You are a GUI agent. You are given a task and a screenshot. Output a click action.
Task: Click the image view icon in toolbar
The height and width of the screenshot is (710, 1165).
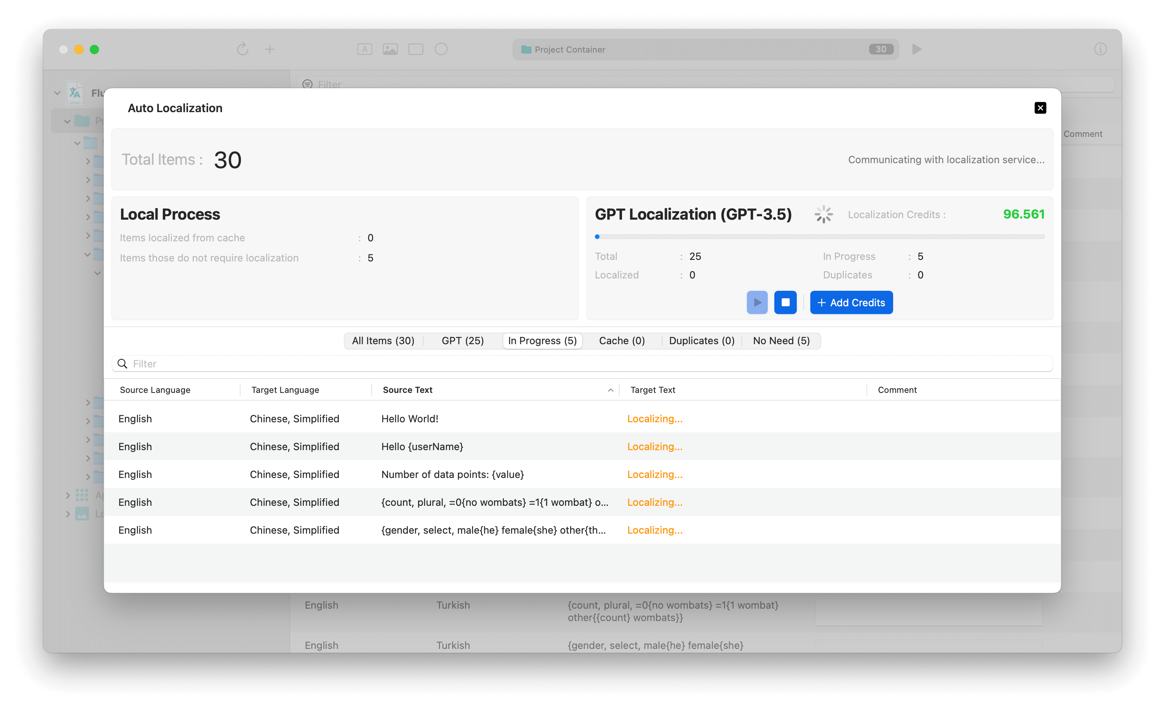390,49
